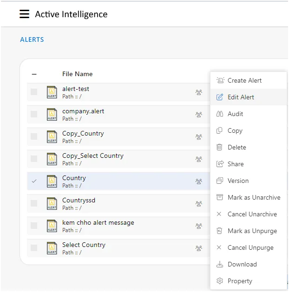Choose Edit Alert from context menu
The width and height of the screenshot is (289, 292).
(249, 97)
